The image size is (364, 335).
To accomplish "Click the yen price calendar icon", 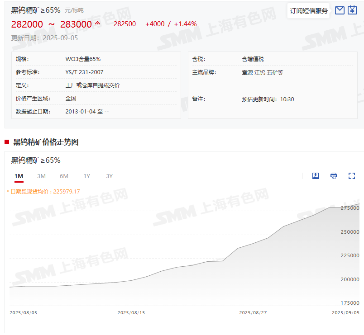I will pyautogui.click(x=352, y=10).
